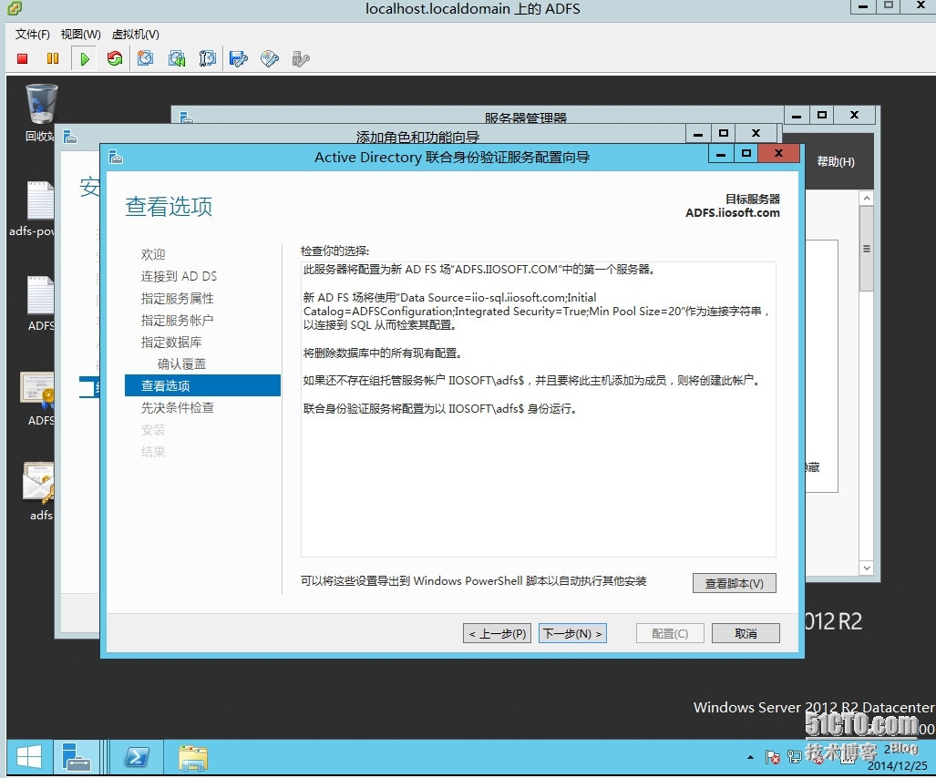Close the AD FS configuration wizard

(x=778, y=153)
